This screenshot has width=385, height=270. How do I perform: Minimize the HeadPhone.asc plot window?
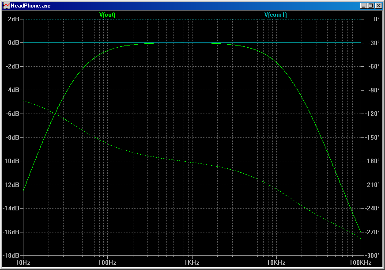(364, 6)
